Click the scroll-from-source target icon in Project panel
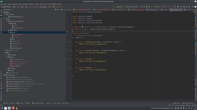 55,9
